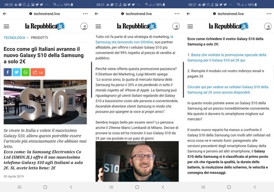Select the PRODOTTI section tab
Viewport: 274px width, 192px height.
pos(39,38)
